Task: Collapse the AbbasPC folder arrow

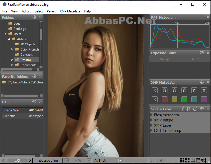Action: tap(9, 39)
